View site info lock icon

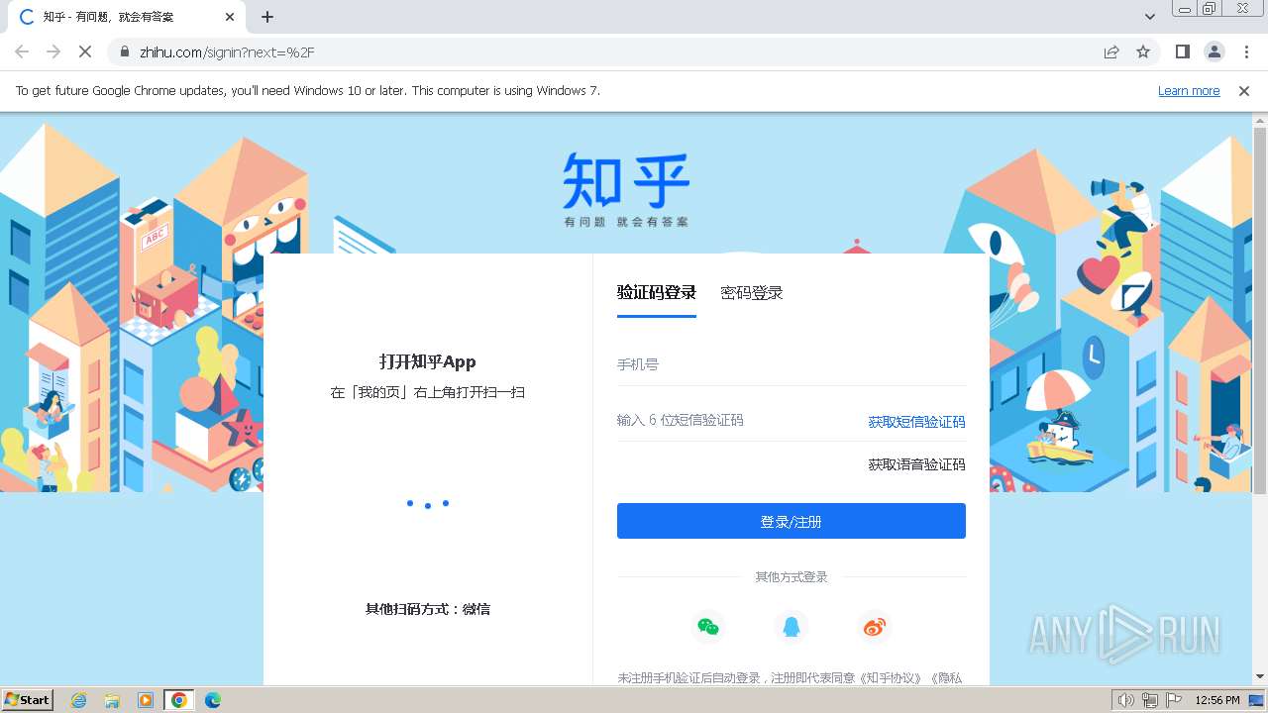pos(125,51)
